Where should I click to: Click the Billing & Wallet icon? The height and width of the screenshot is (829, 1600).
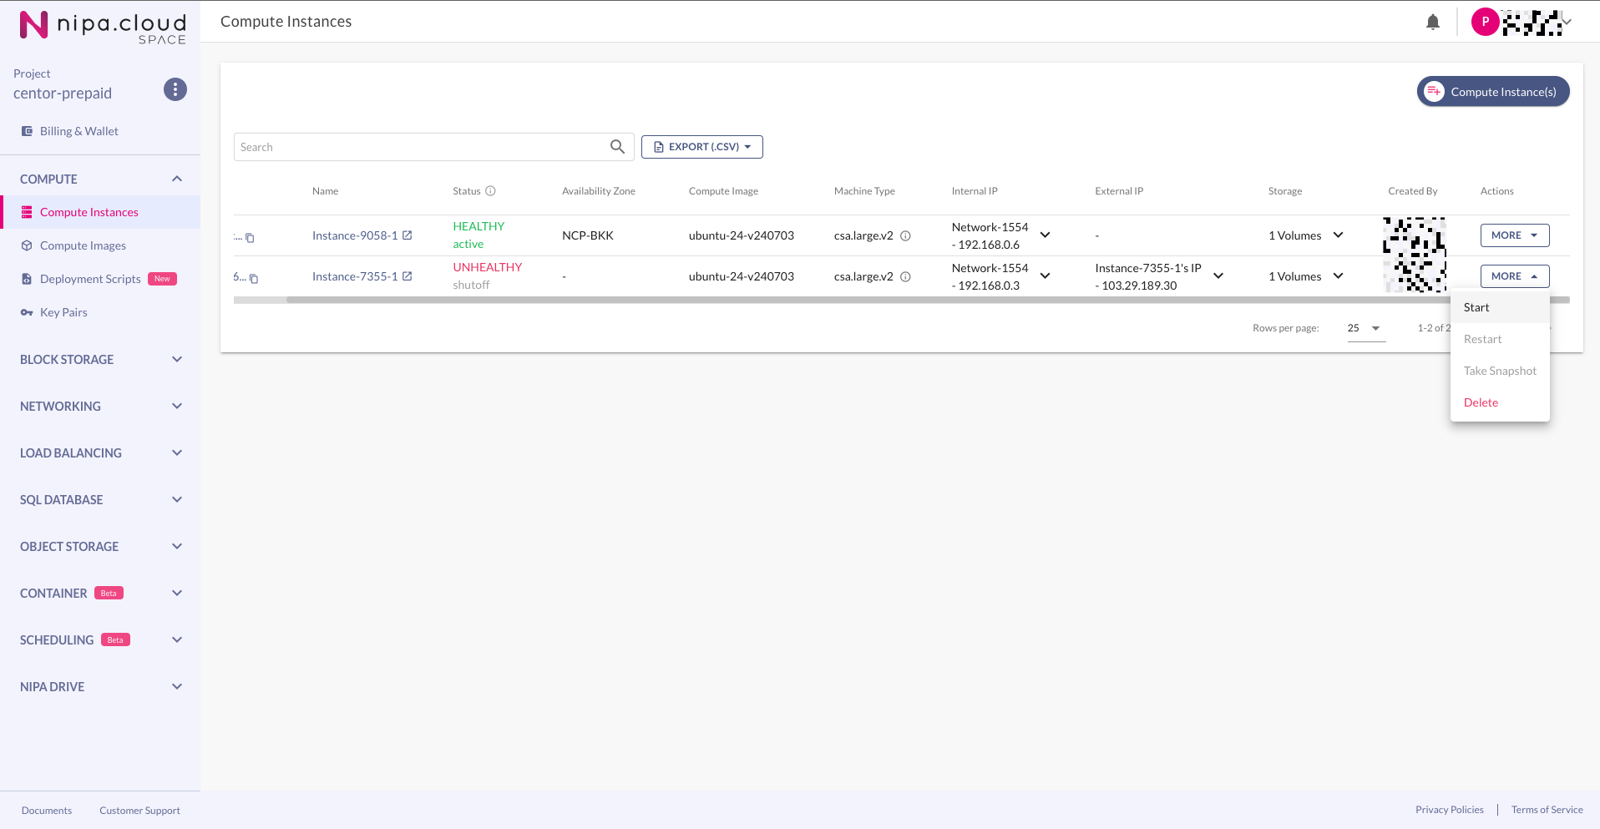[x=27, y=131]
